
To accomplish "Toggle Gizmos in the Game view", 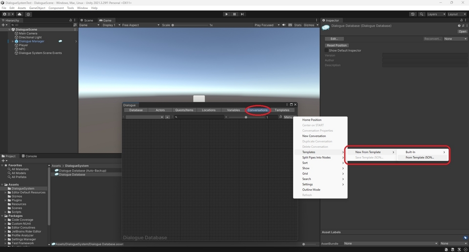I will click(309, 25).
